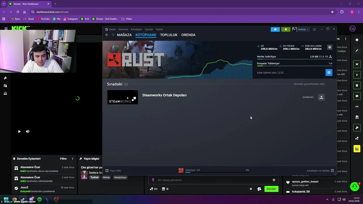Image resolution: width=363 pixels, height=204 pixels.
Task: Open the TOPLULUK tab in Steam
Action: tap(169, 35)
